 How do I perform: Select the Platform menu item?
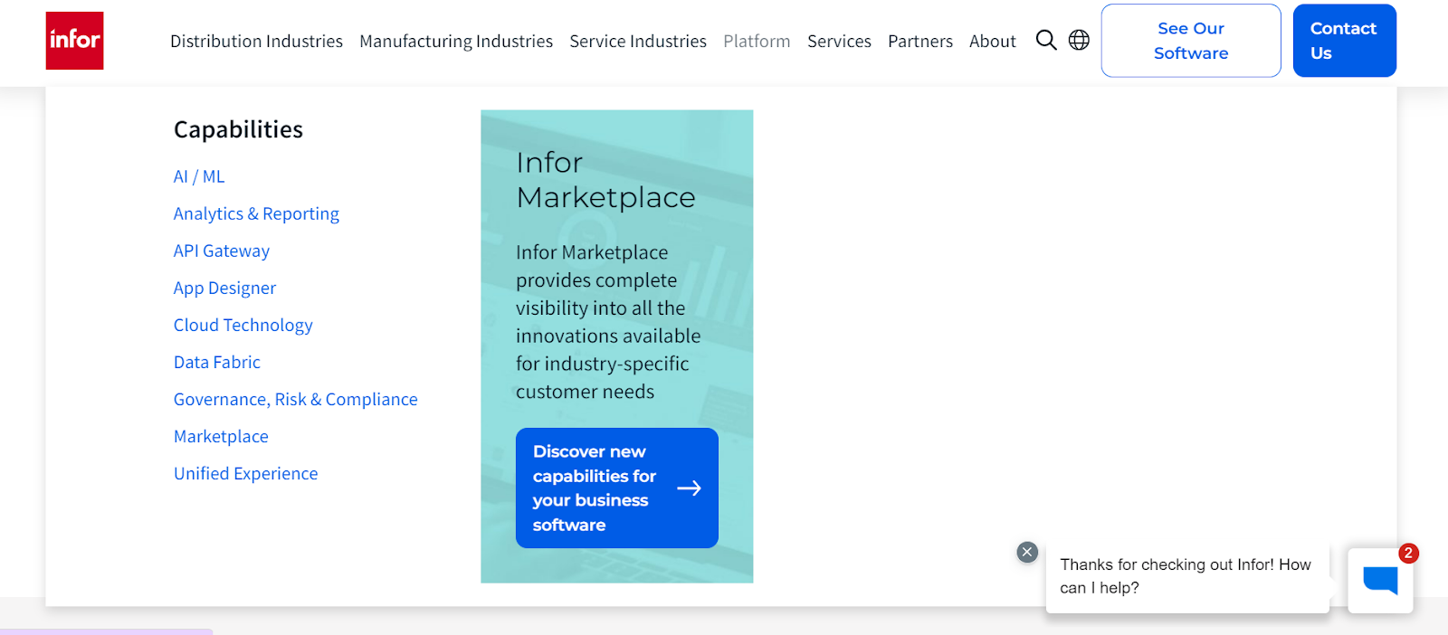tap(757, 41)
